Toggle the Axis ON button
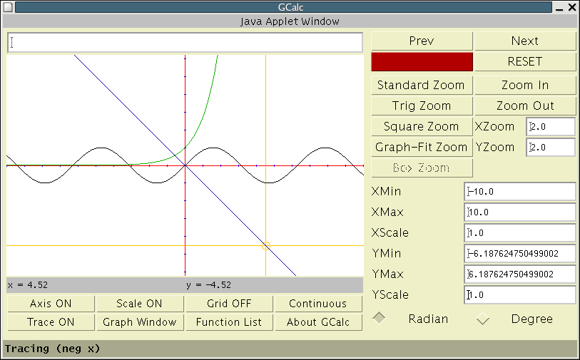 tap(51, 304)
